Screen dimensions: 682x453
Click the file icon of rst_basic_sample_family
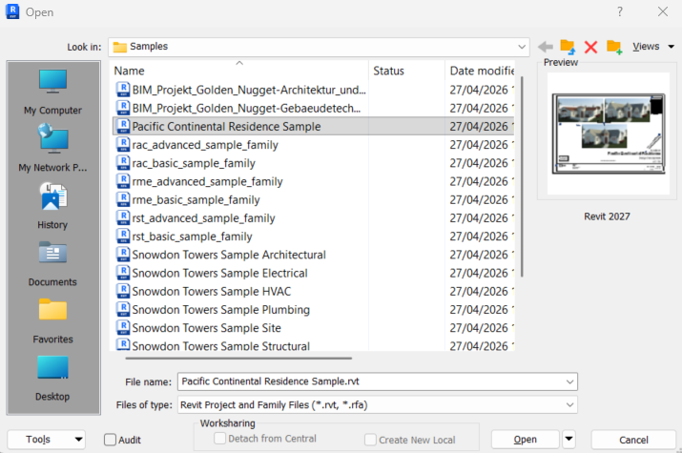124,236
